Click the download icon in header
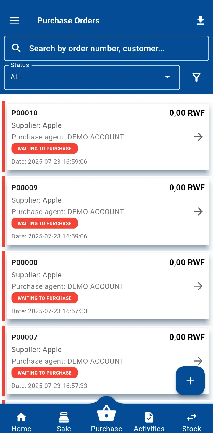213x433 pixels. pos(201,20)
